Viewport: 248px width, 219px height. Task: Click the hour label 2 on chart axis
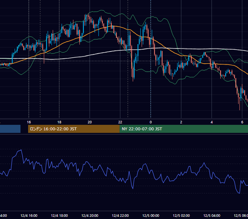point(181,122)
